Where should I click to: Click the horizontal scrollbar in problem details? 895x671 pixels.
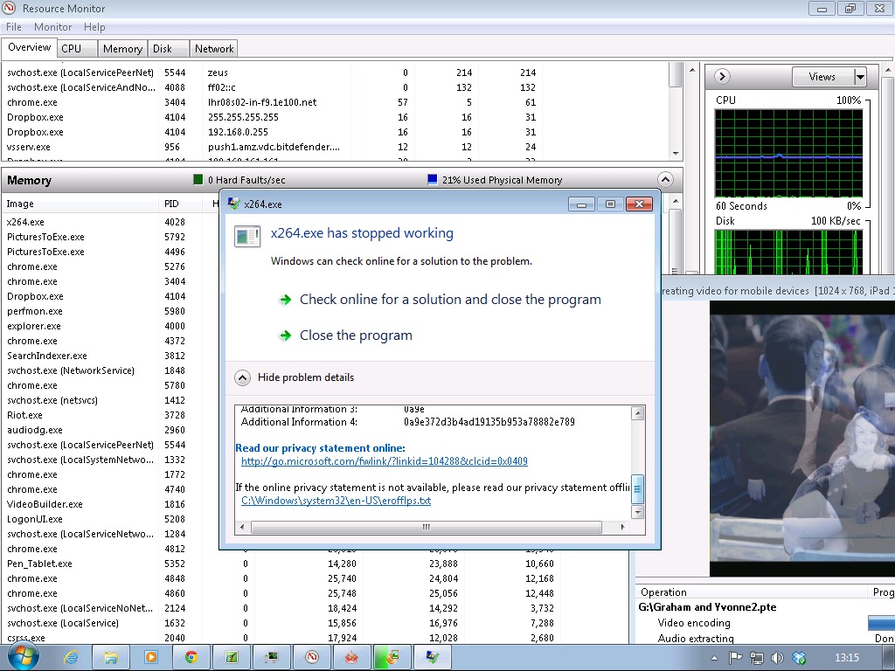coord(427,527)
